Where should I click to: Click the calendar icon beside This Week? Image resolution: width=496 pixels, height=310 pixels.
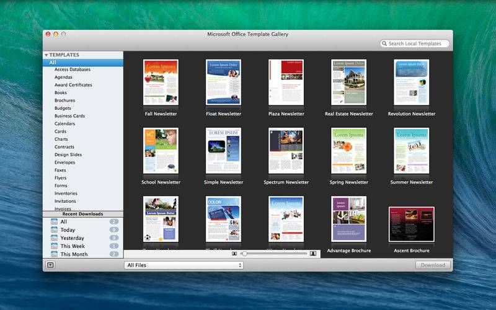[54, 246]
